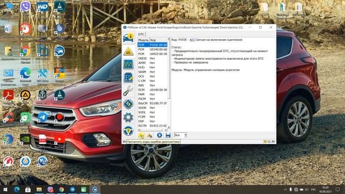Select the DSP module row
The width and height of the screenshot is (345, 194).
point(153,121)
